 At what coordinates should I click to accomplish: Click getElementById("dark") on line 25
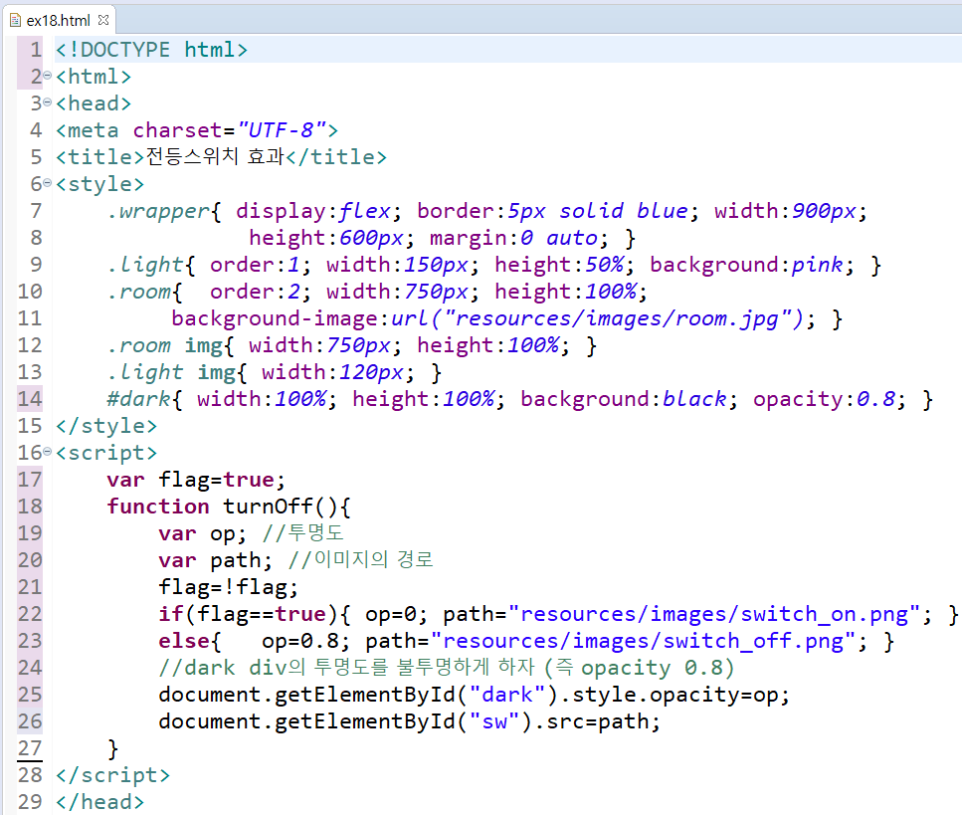[416, 695]
